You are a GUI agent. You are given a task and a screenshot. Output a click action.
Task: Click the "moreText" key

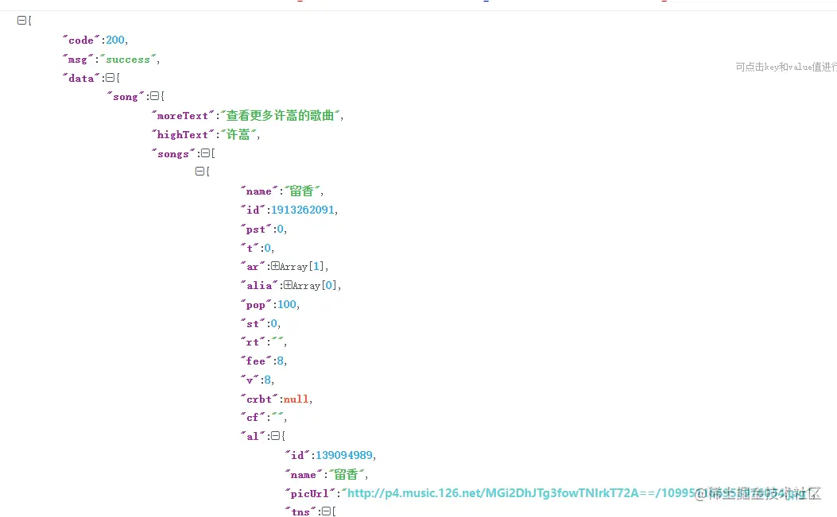pyautogui.click(x=183, y=116)
